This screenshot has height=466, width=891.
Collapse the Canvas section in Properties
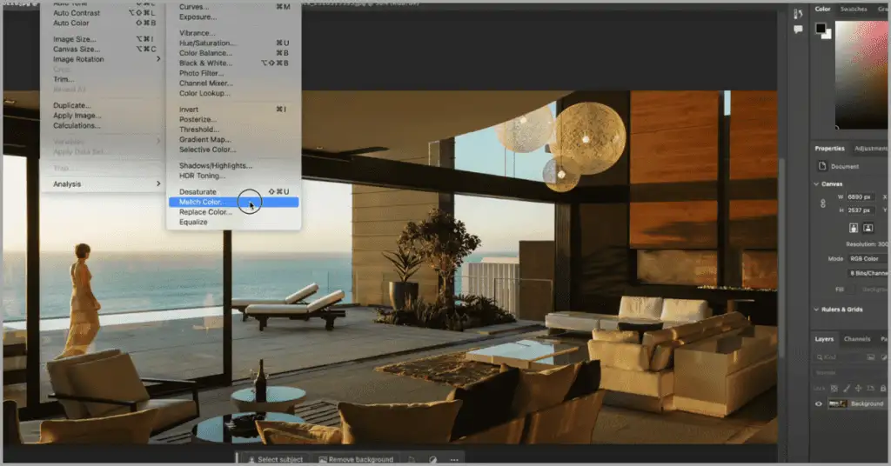(816, 184)
